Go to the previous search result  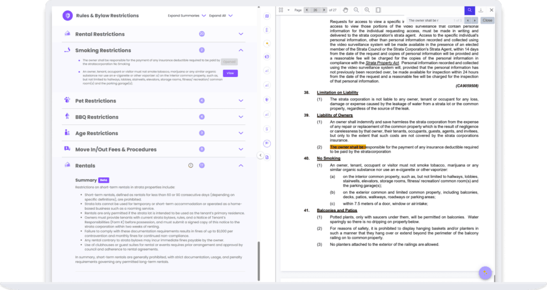pyautogui.click(x=468, y=20)
